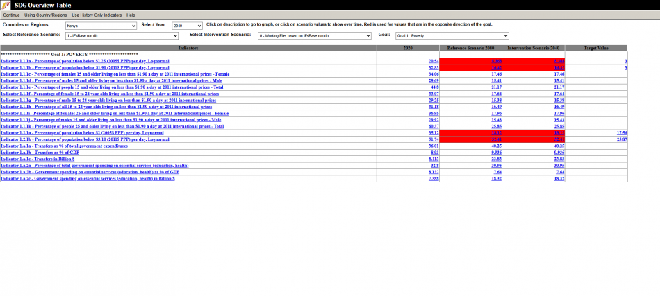Open the Continue menu
Screen dimensions: 660x296
[11, 15]
